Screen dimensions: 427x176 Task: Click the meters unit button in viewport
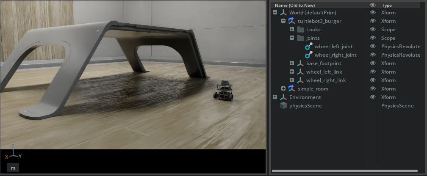pyautogui.click(x=13, y=168)
